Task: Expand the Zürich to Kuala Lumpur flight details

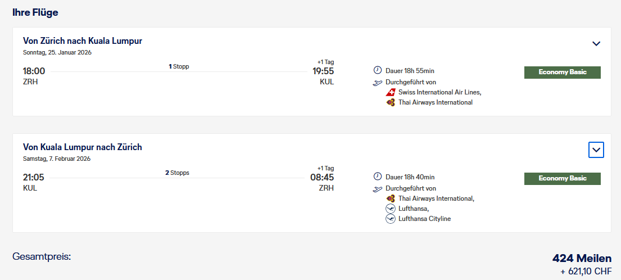Action: (596, 44)
